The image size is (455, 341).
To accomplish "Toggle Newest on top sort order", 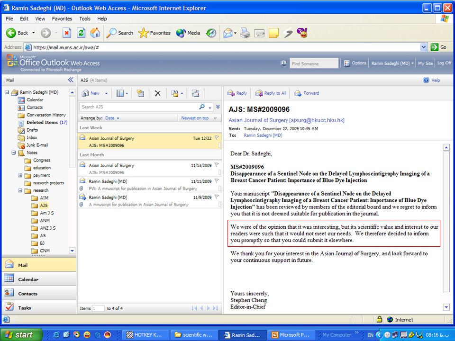I will coord(199,118).
